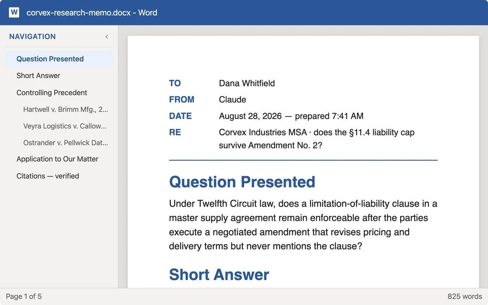Click the Short Answer document heading
The image size is (488, 305).
pyautogui.click(x=219, y=274)
